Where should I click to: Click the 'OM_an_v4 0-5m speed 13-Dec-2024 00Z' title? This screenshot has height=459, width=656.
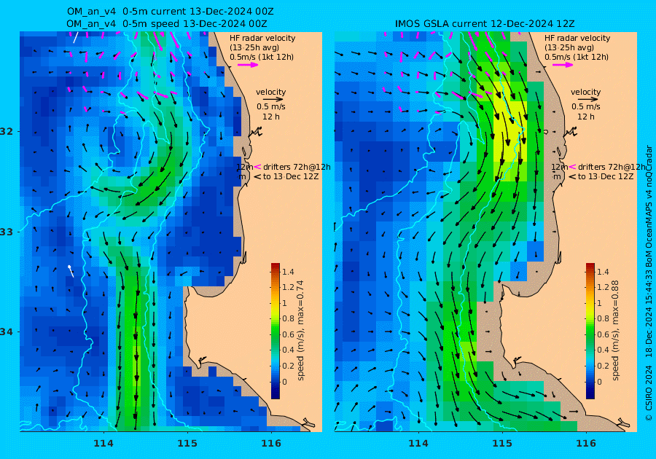[x=166, y=24]
